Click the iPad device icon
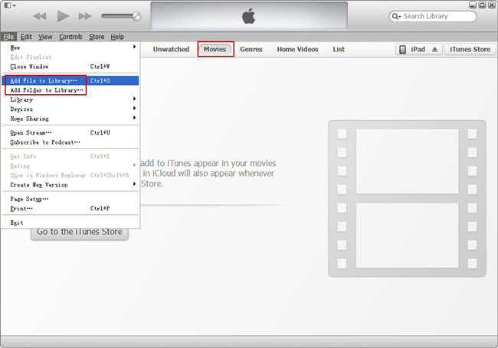 402,50
